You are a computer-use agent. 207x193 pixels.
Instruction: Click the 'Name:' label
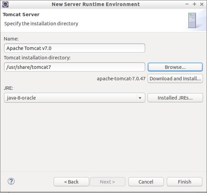point(11,39)
